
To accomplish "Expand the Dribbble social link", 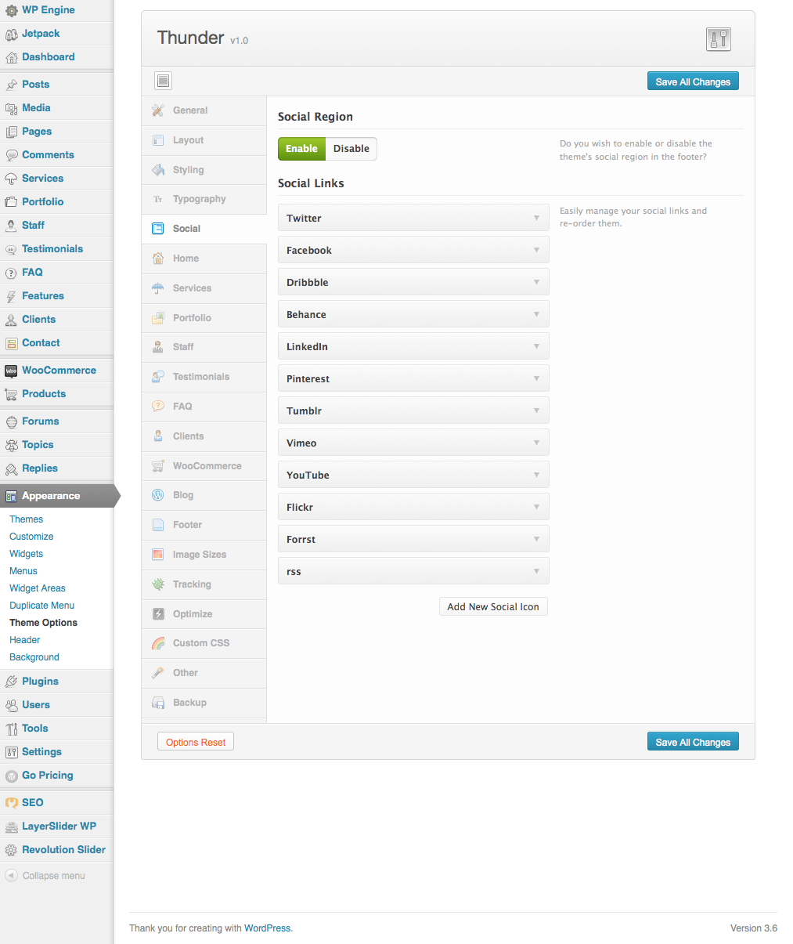I will click(413, 282).
